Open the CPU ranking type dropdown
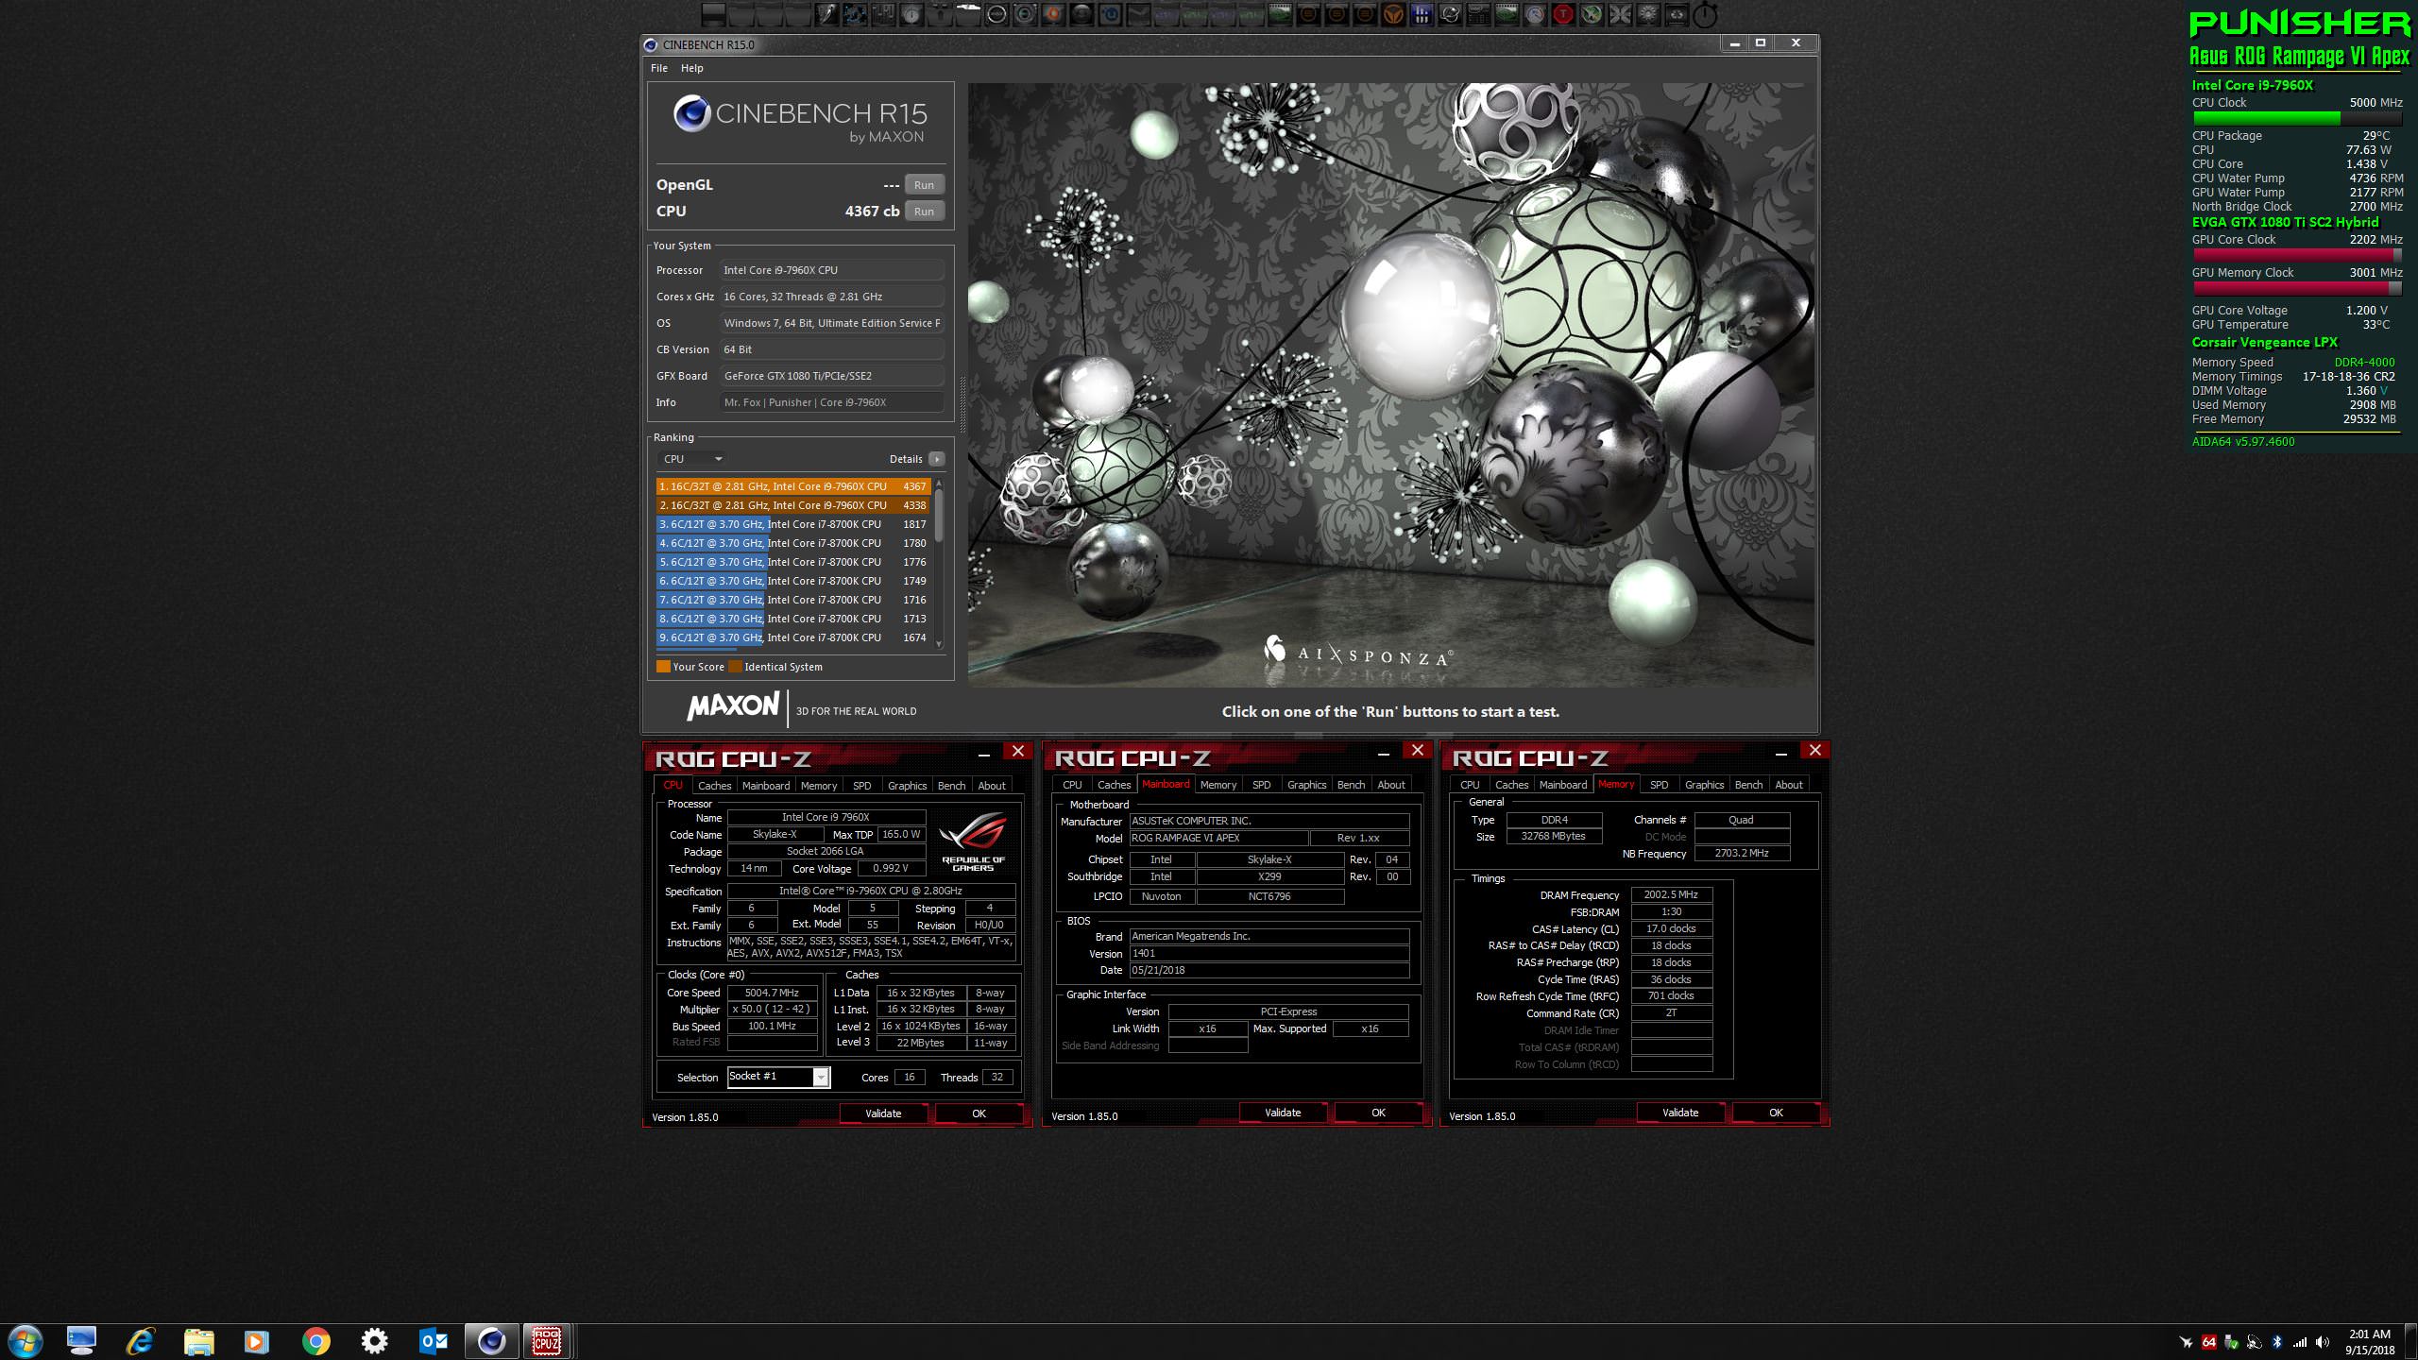This screenshot has width=2418, height=1360. [692, 459]
